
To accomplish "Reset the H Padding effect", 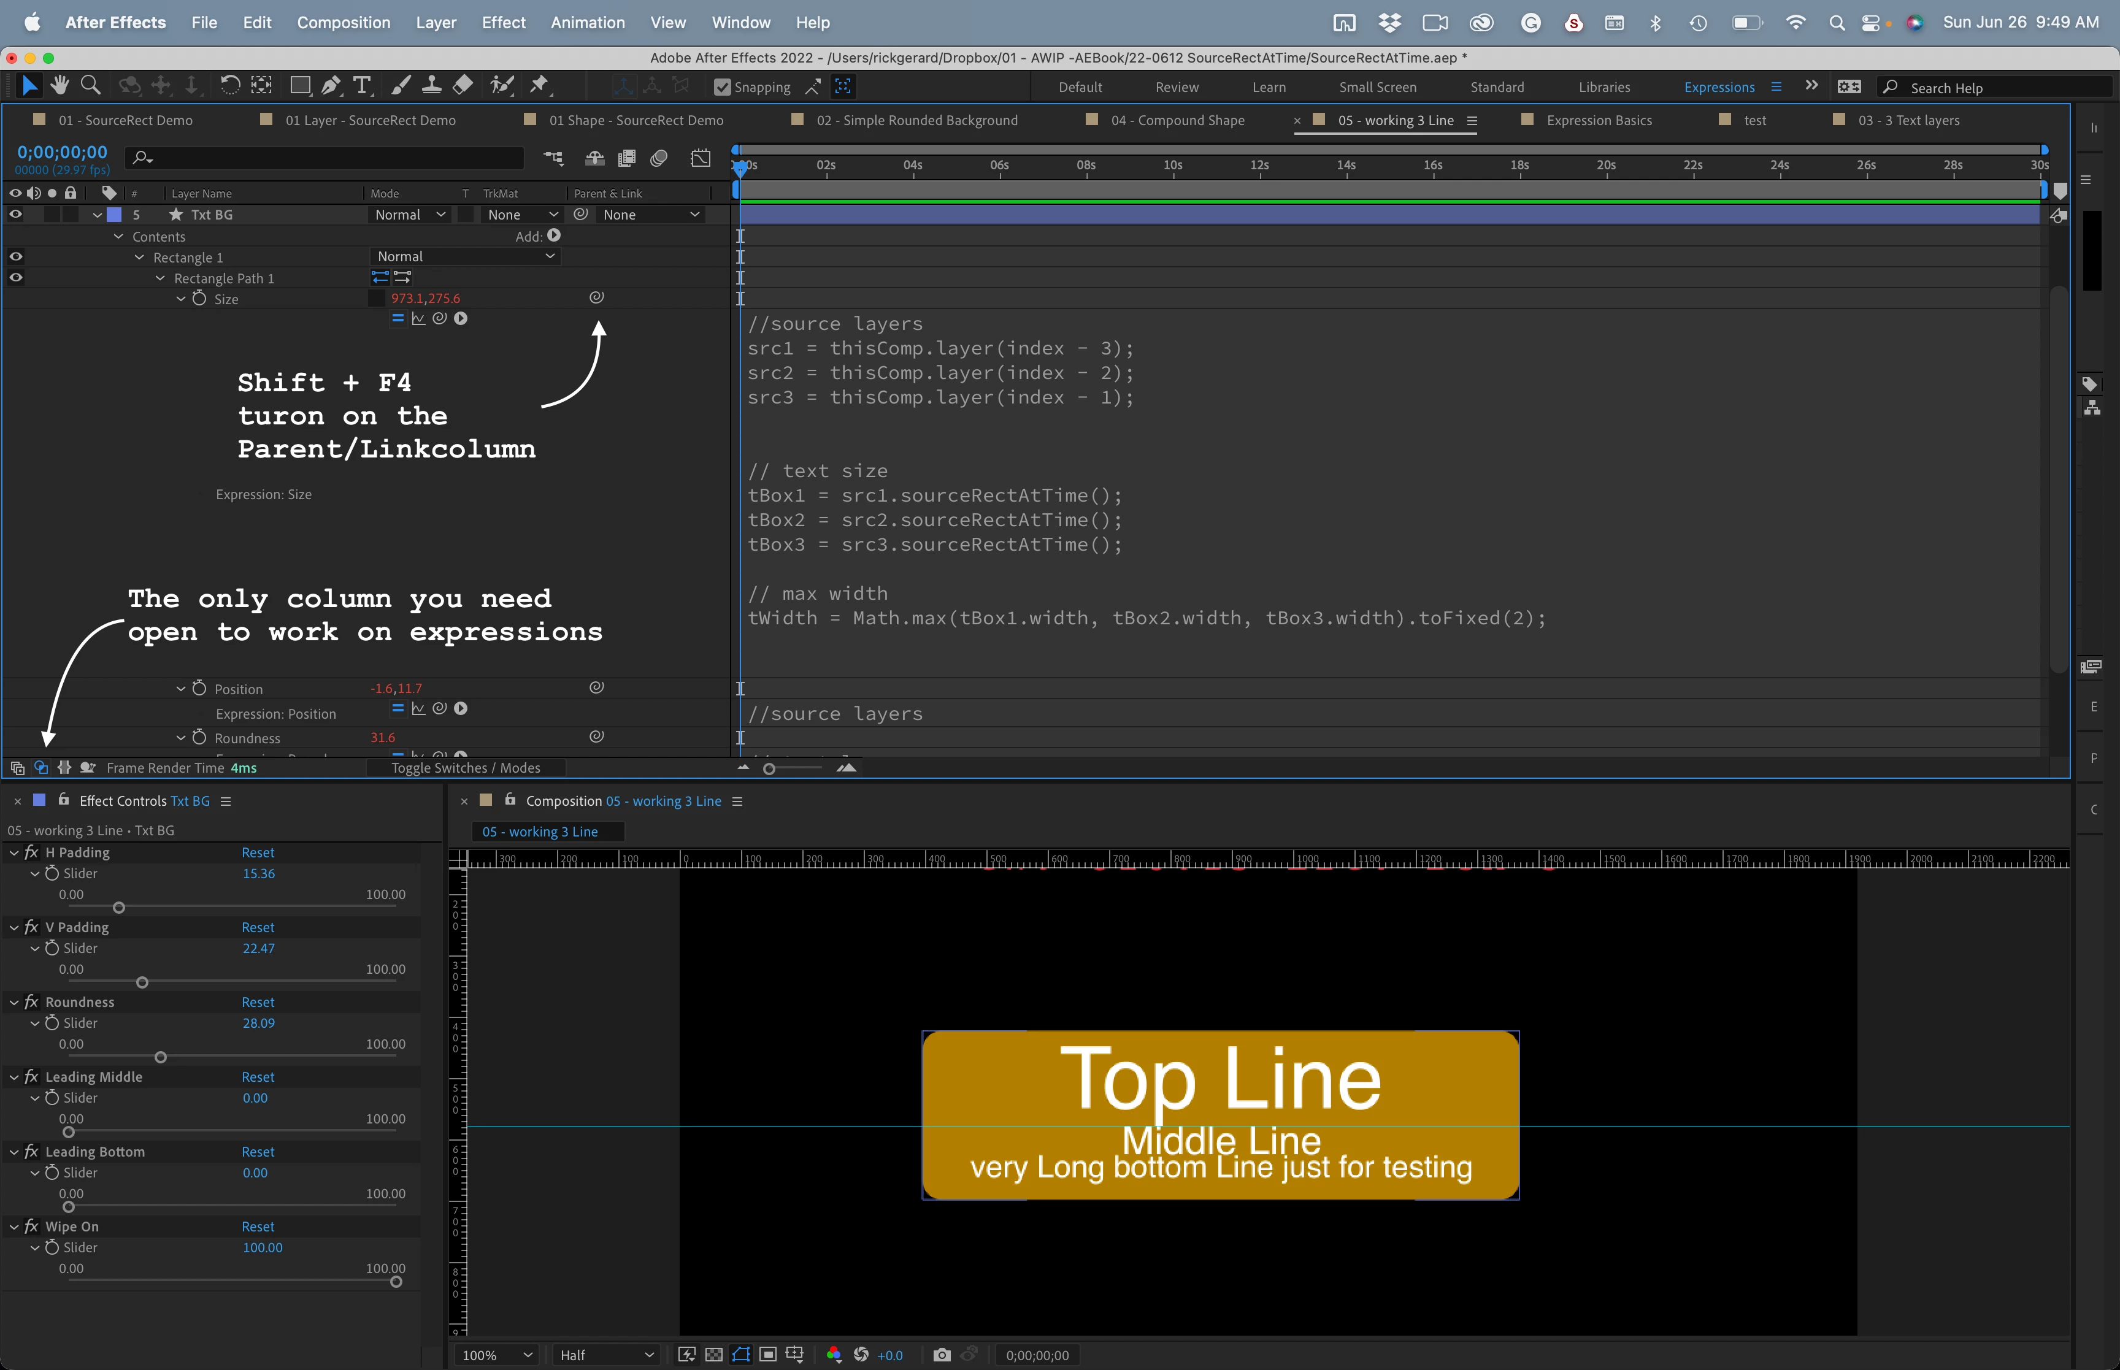I will point(257,852).
